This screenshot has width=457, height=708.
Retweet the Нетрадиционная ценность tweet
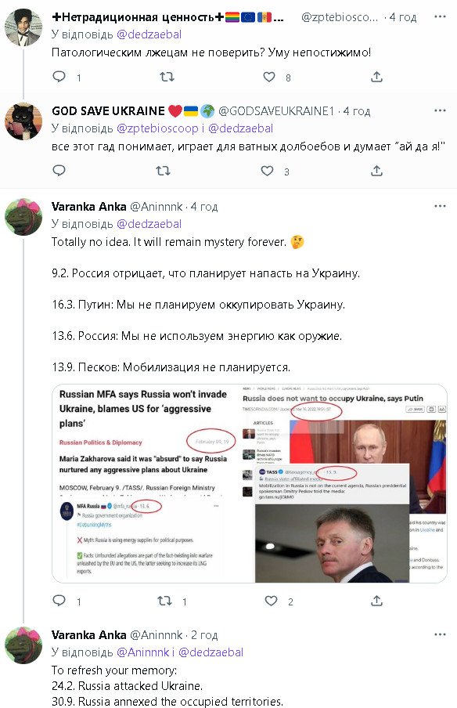[x=167, y=77]
